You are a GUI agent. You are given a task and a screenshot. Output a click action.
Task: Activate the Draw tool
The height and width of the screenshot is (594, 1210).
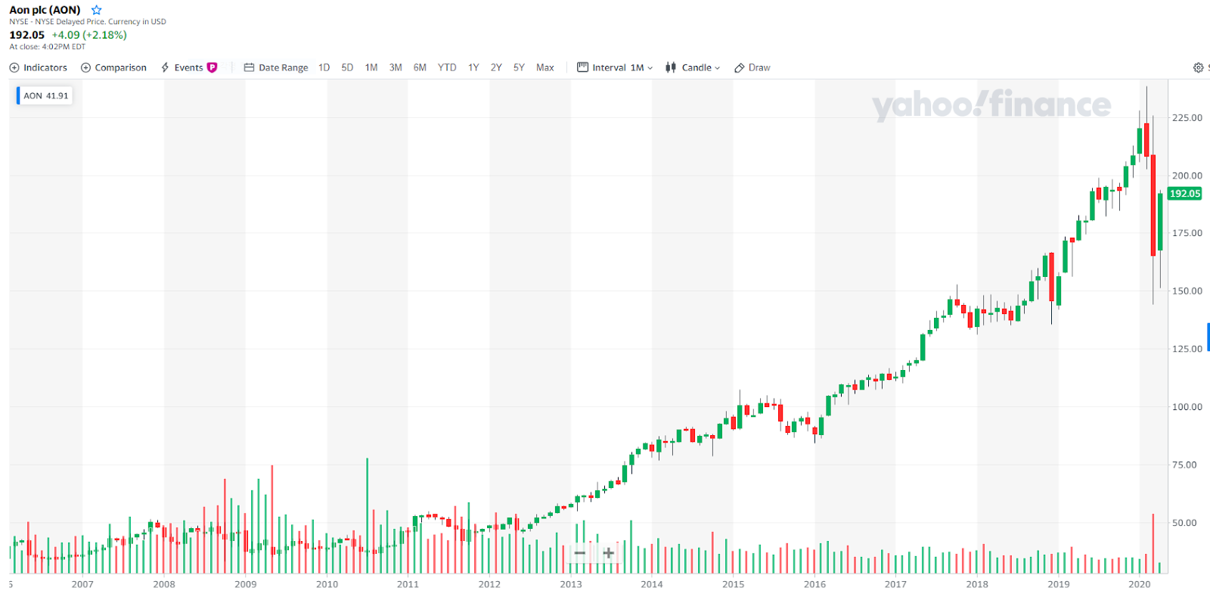[x=752, y=67]
